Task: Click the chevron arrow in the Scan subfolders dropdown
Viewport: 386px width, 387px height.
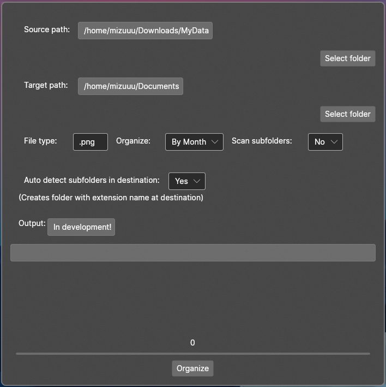Action: 334,142
